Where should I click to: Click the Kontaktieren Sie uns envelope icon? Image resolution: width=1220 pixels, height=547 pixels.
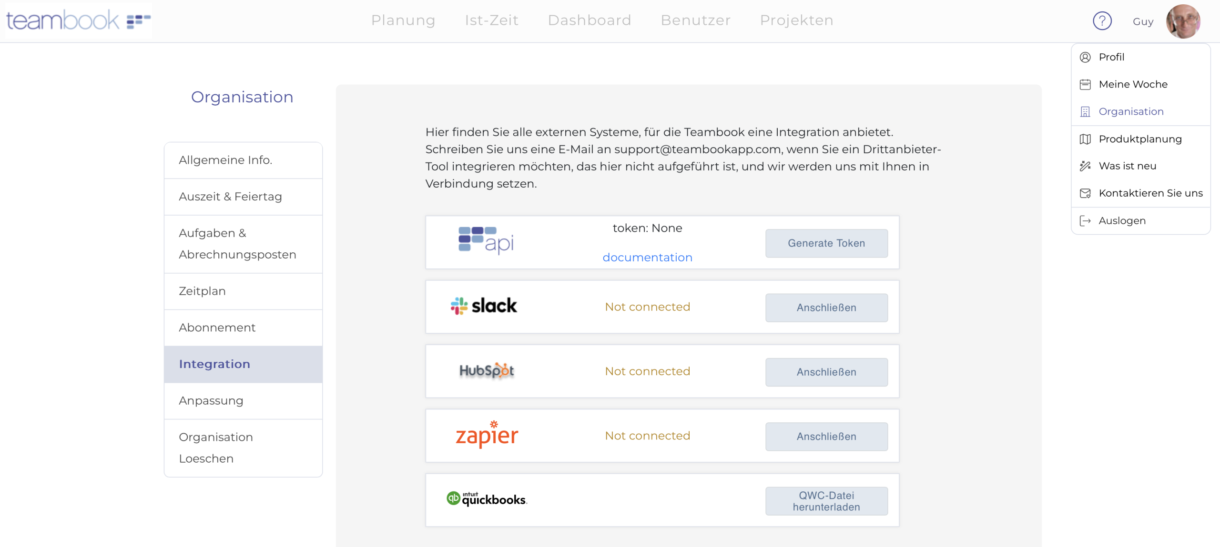(x=1085, y=193)
